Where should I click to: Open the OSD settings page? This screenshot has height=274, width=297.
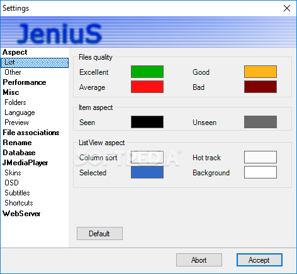click(11, 183)
